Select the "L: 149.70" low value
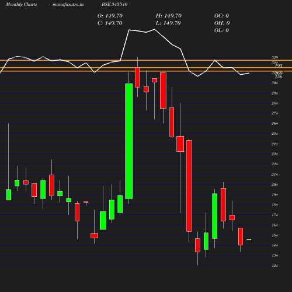292x292 pixels. point(168,23)
